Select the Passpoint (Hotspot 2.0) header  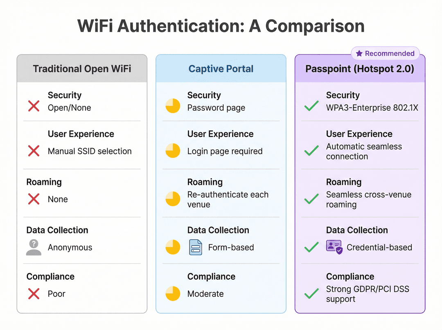click(x=360, y=68)
